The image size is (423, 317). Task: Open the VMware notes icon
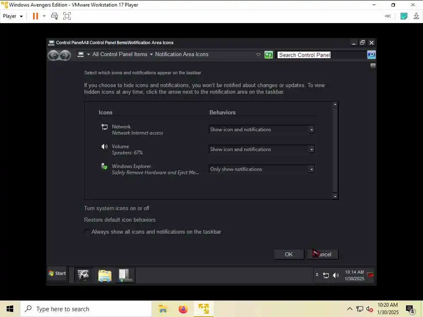click(x=404, y=16)
